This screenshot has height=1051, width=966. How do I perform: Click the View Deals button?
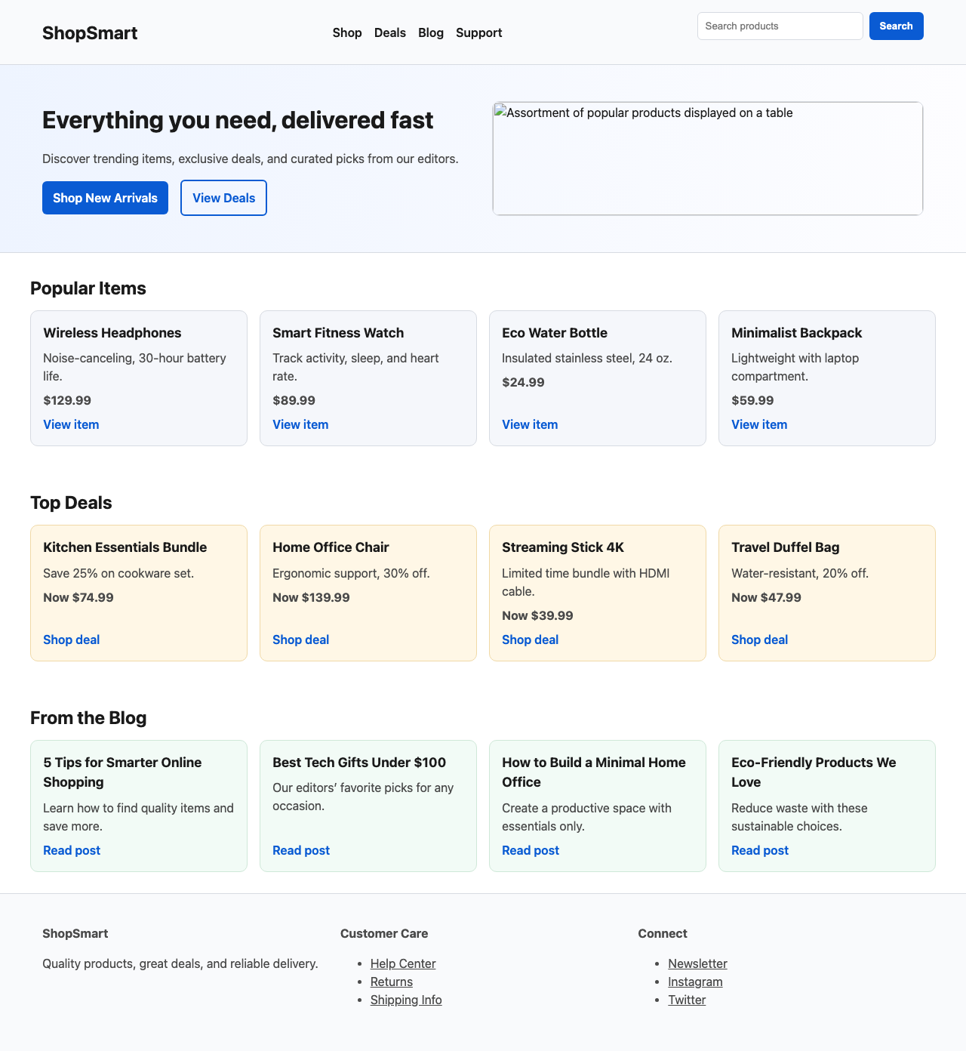[x=223, y=198]
